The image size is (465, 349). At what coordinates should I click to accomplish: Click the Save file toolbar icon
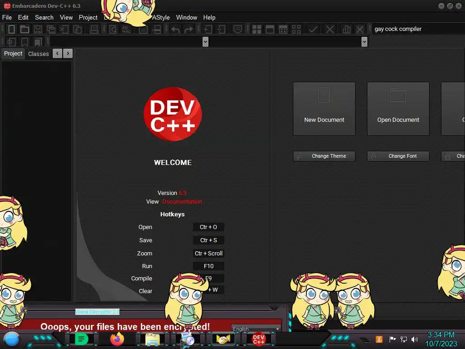point(38,29)
